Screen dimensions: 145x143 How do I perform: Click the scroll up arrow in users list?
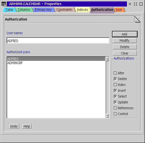pyautogui.click(x=107, y=59)
